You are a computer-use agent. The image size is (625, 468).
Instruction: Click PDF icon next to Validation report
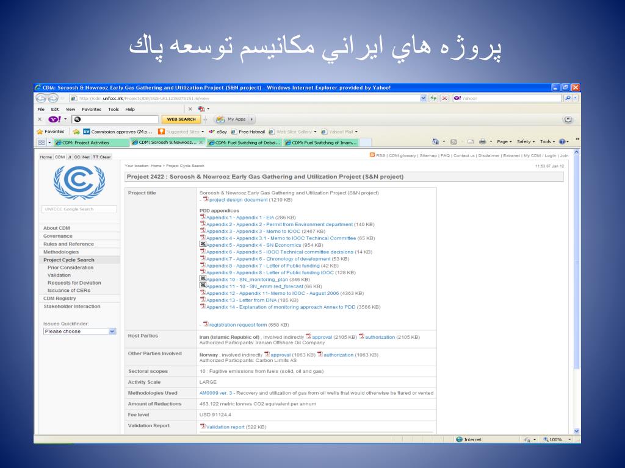point(203,426)
